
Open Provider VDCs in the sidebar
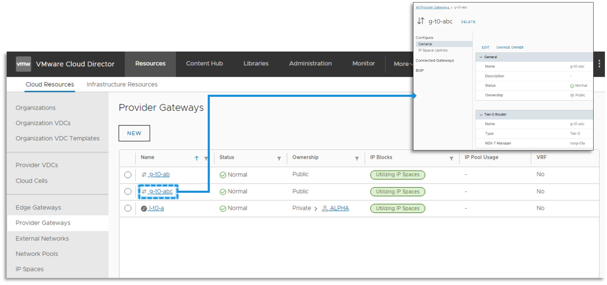coord(37,165)
